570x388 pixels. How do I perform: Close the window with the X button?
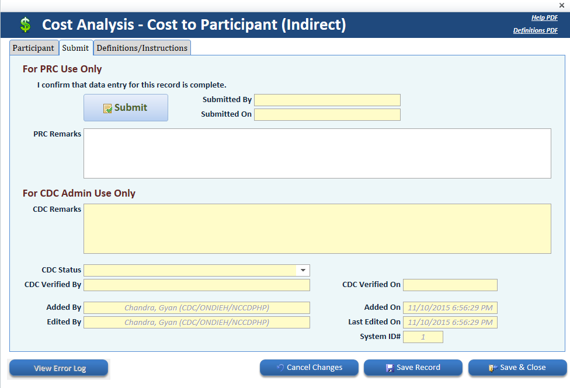point(562,5)
